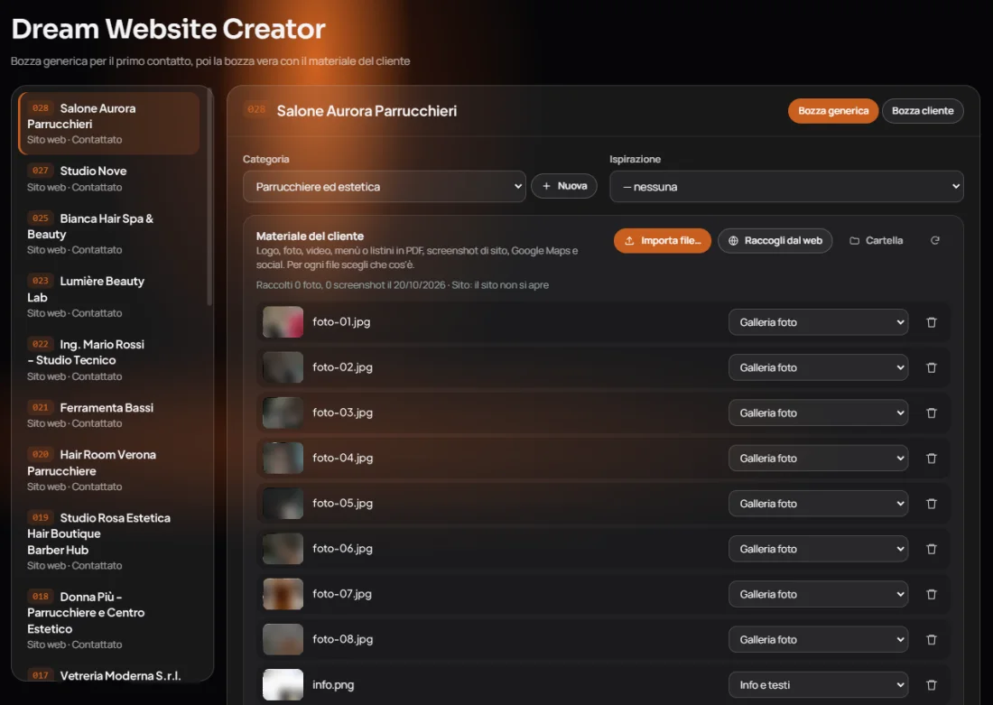The image size is (993, 705).
Task: Click the Materiale del cliente heading
Action: click(310, 236)
